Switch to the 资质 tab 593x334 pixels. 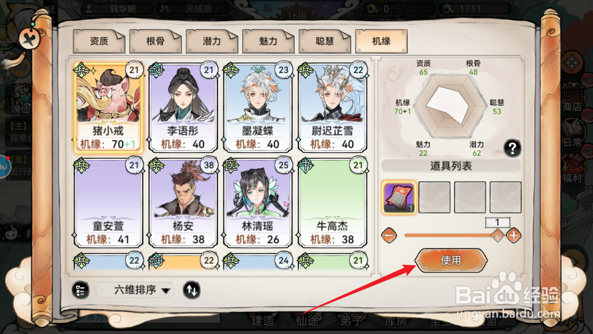coord(99,41)
